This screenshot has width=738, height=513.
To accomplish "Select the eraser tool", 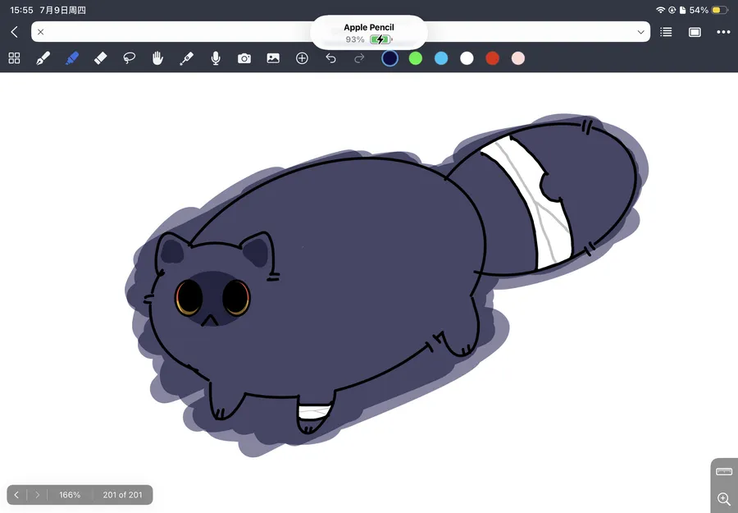I will pyautogui.click(x=100, y=58).
